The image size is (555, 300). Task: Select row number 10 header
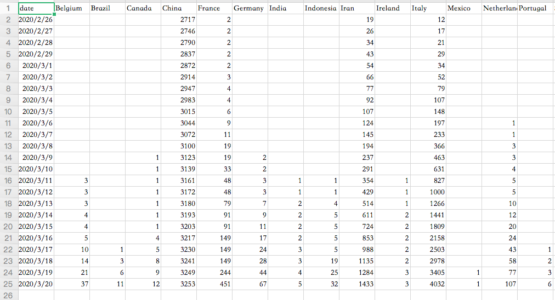tap(8, 112)
